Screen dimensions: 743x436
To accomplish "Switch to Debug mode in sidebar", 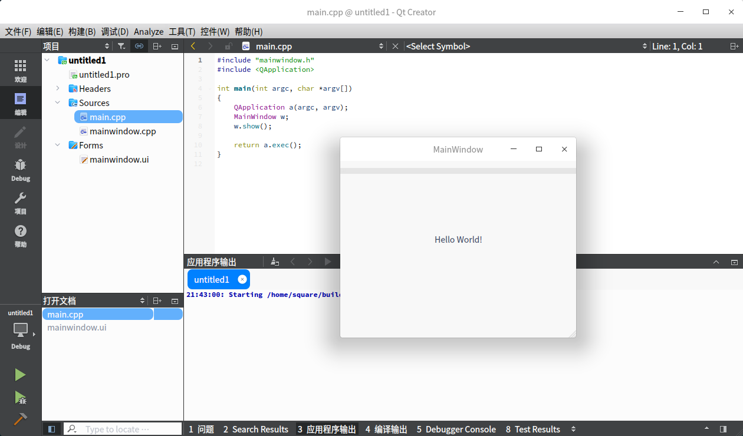I will point(21,169).
